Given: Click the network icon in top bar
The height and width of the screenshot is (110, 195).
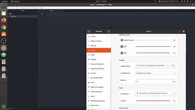Looking at the screenshot, I should point(182,1).
